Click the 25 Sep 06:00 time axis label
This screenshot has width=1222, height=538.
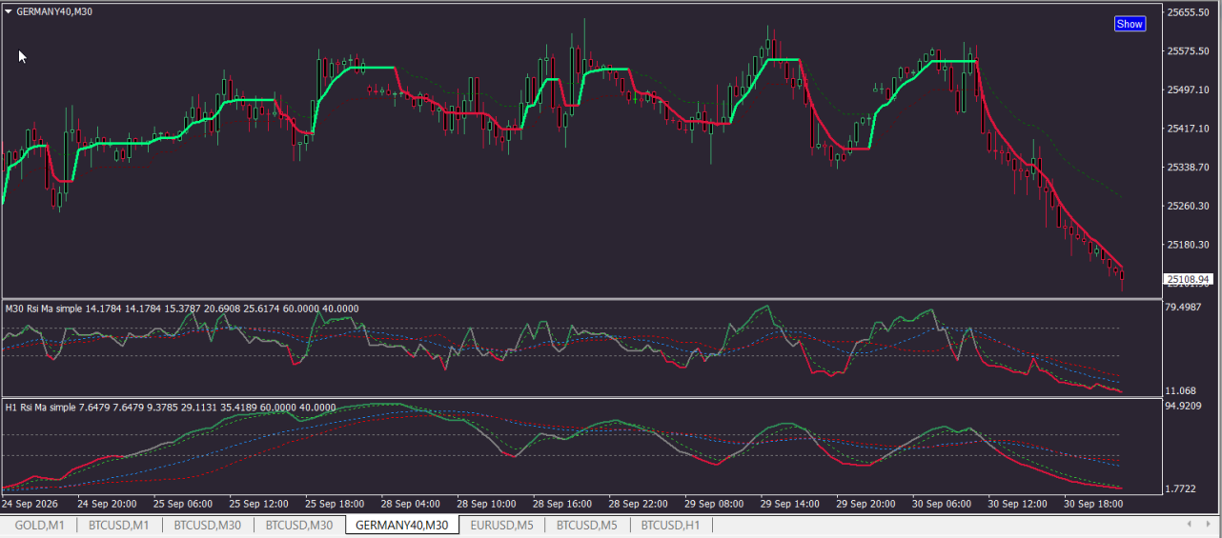(183, 504)
